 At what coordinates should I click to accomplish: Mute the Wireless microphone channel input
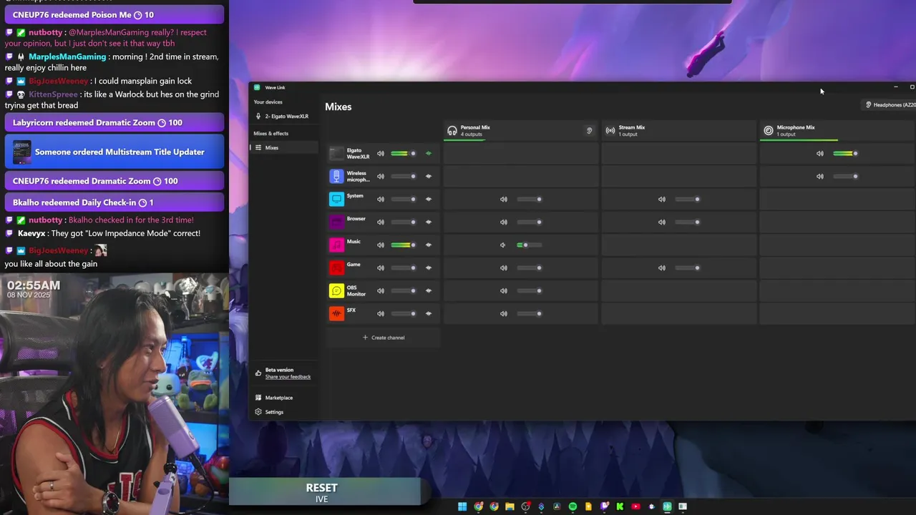381,176
